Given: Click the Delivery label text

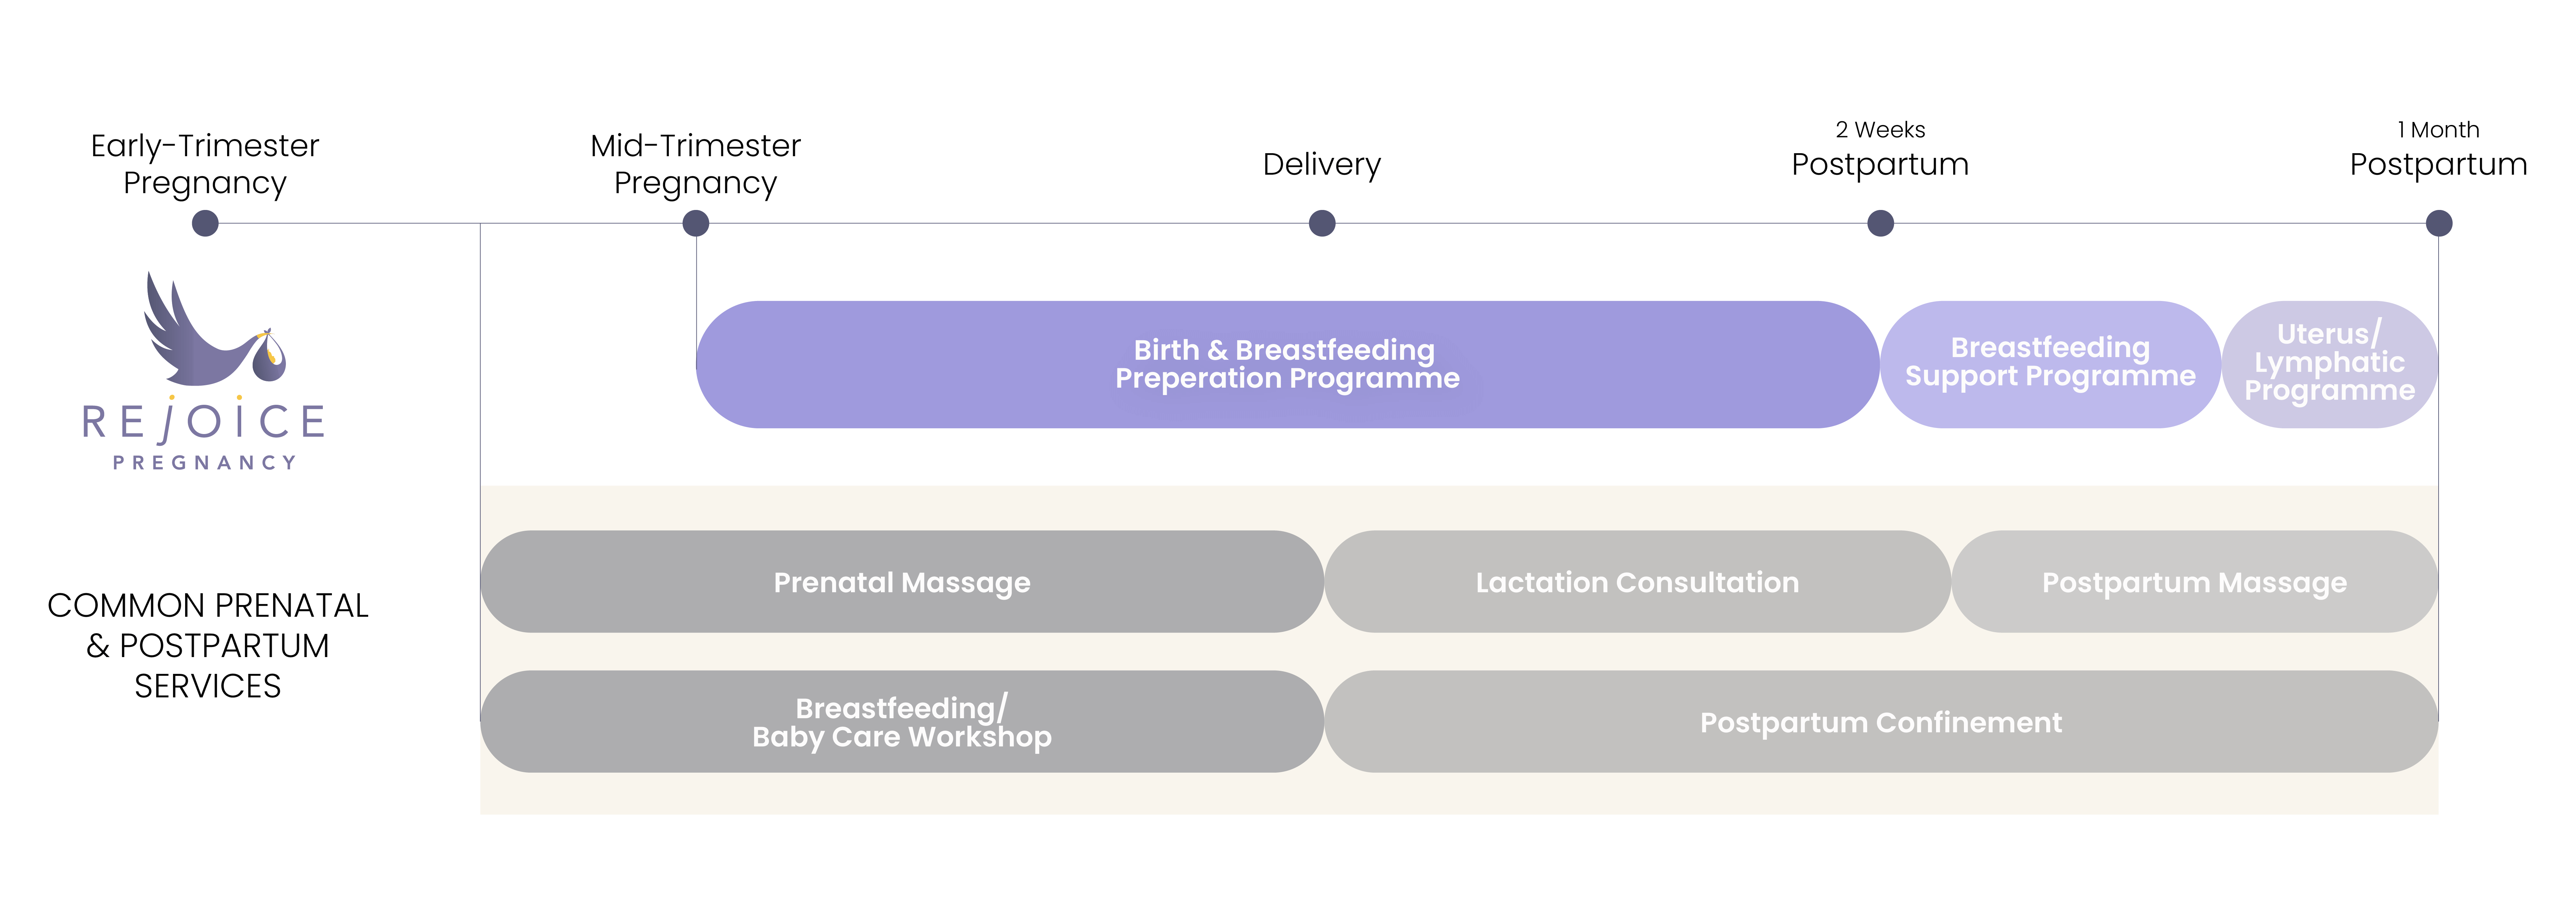Looking at the screenshot, I should pyautogui.click(x=1322, y=164).
